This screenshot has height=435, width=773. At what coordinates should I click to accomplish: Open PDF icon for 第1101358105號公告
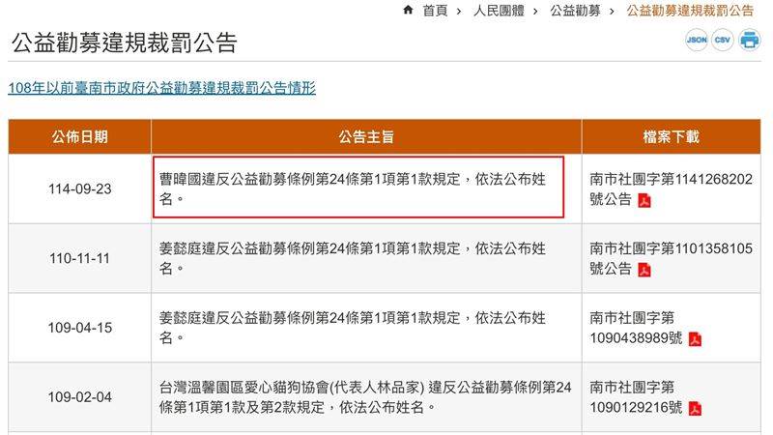coord(644,270)
